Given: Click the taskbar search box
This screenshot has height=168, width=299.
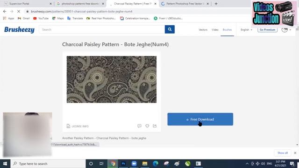Looking at the screenshot, I should (48, 164).
